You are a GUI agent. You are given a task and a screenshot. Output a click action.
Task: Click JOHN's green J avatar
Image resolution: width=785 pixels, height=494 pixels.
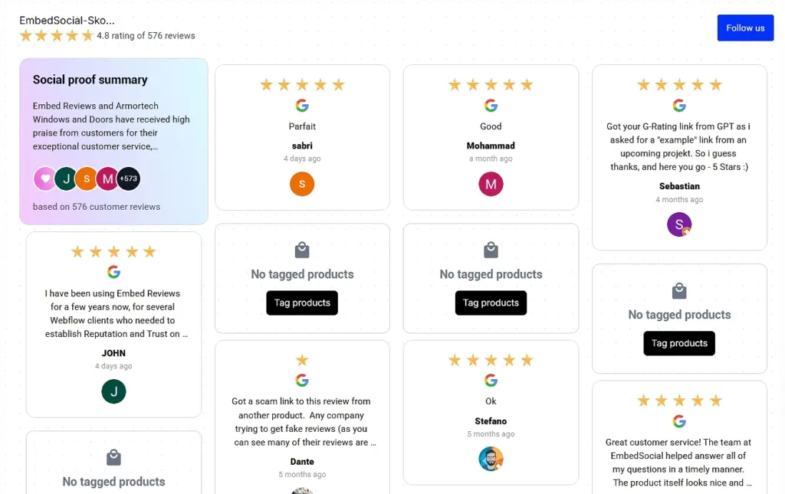(113, 391)
